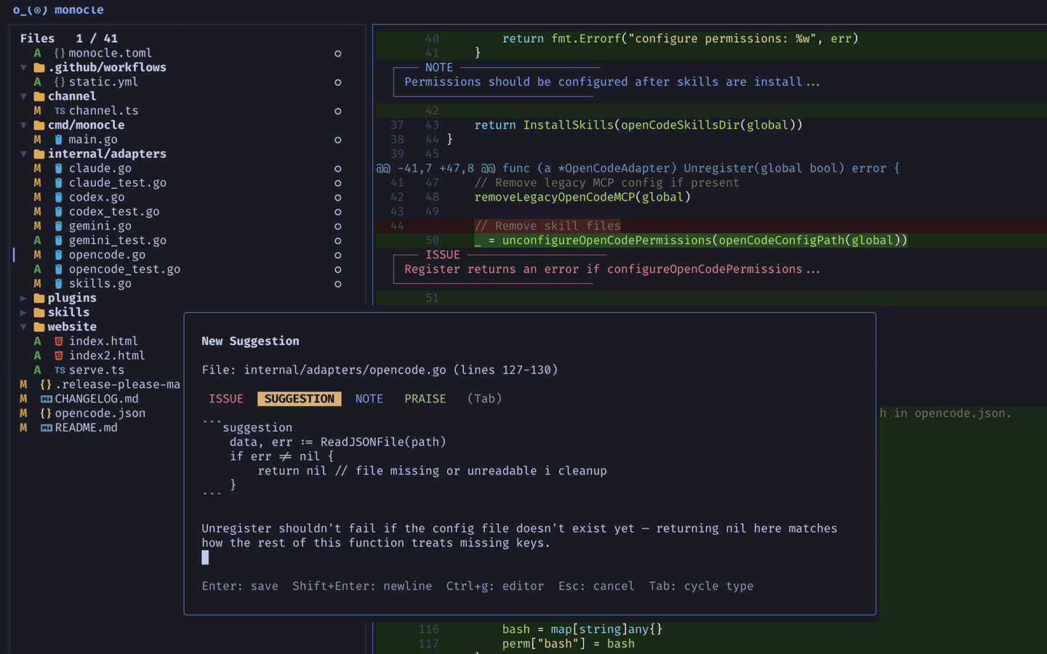The image size is (1047, 654).
Task: Collapse the internal/adapters folder
Action: (24, 153)
